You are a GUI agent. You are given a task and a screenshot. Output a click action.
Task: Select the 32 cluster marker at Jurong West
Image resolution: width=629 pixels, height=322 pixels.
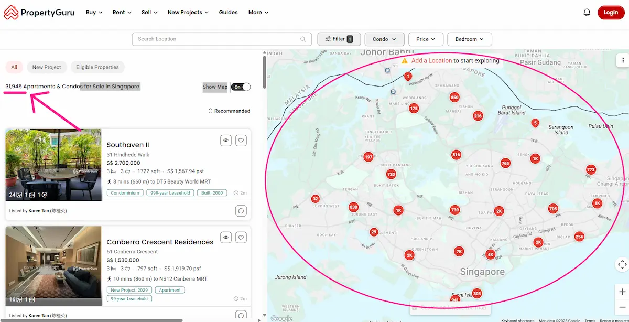[x=315, y=199]
